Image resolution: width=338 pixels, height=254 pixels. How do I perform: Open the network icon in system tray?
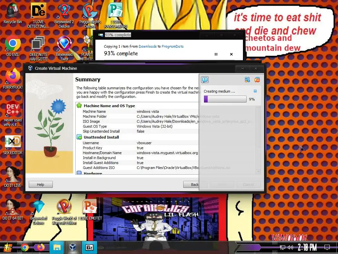click(283, 247)
